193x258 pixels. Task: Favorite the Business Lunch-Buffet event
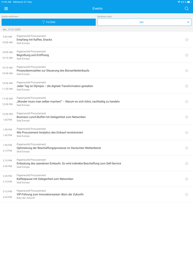pos(187,117)
